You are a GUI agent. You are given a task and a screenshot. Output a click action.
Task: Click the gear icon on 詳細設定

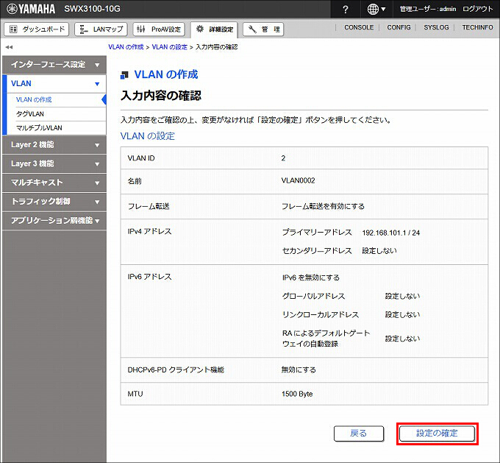click(200, 29)
